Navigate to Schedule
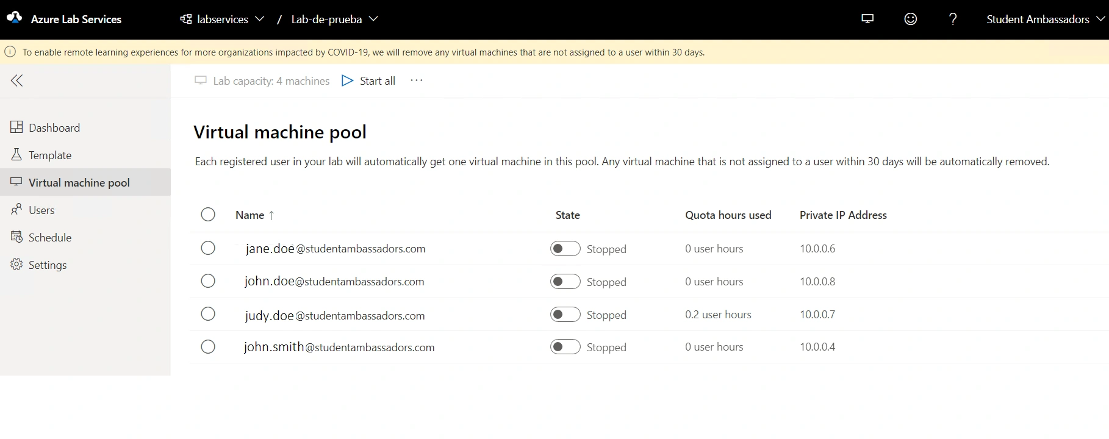This screenshot has width=1109, height=439. pyautogui.click(x=85, y=237)
